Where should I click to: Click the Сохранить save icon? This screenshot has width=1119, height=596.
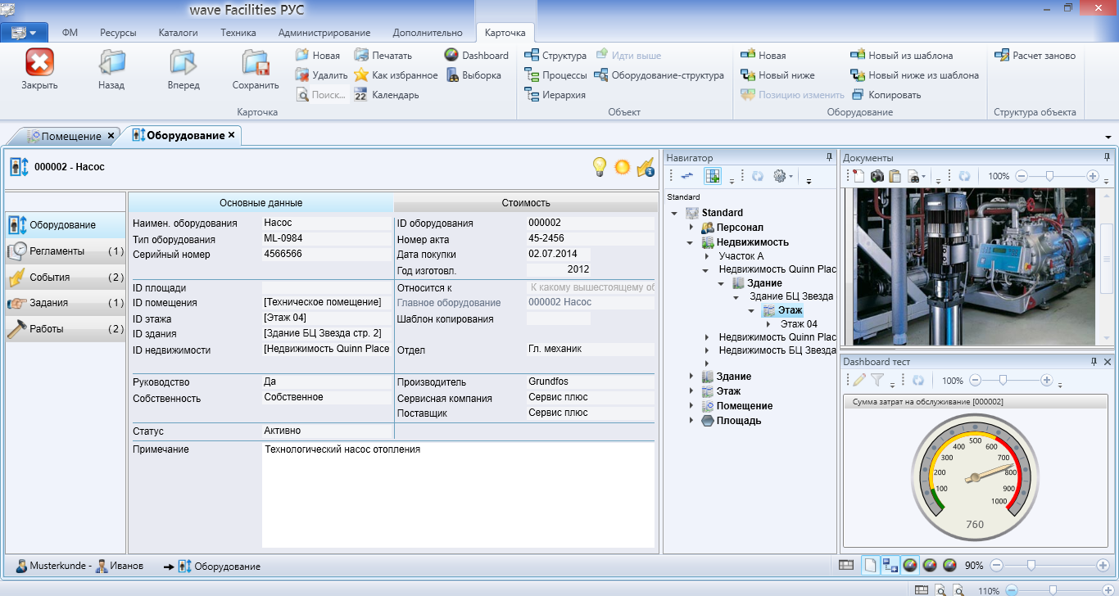pos(255,62)
